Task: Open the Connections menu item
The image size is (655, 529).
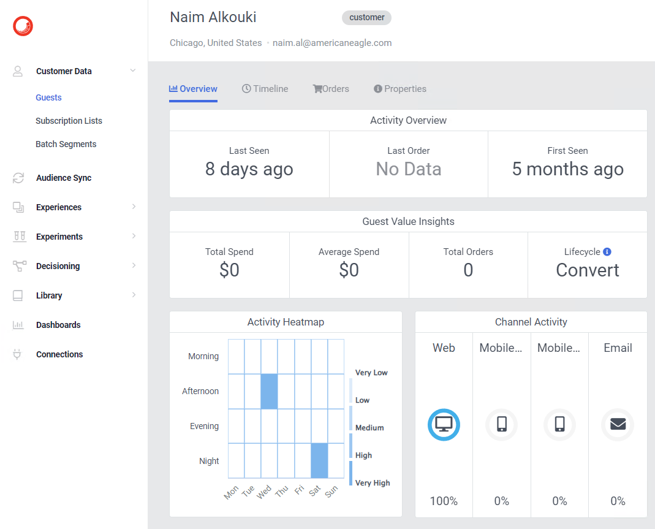Action: pyautogui.click(x=59, y=354)
